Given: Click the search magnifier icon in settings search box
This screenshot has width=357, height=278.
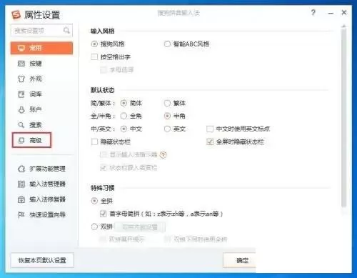Looking at the screenshot, I should click(x=66, y=30).
